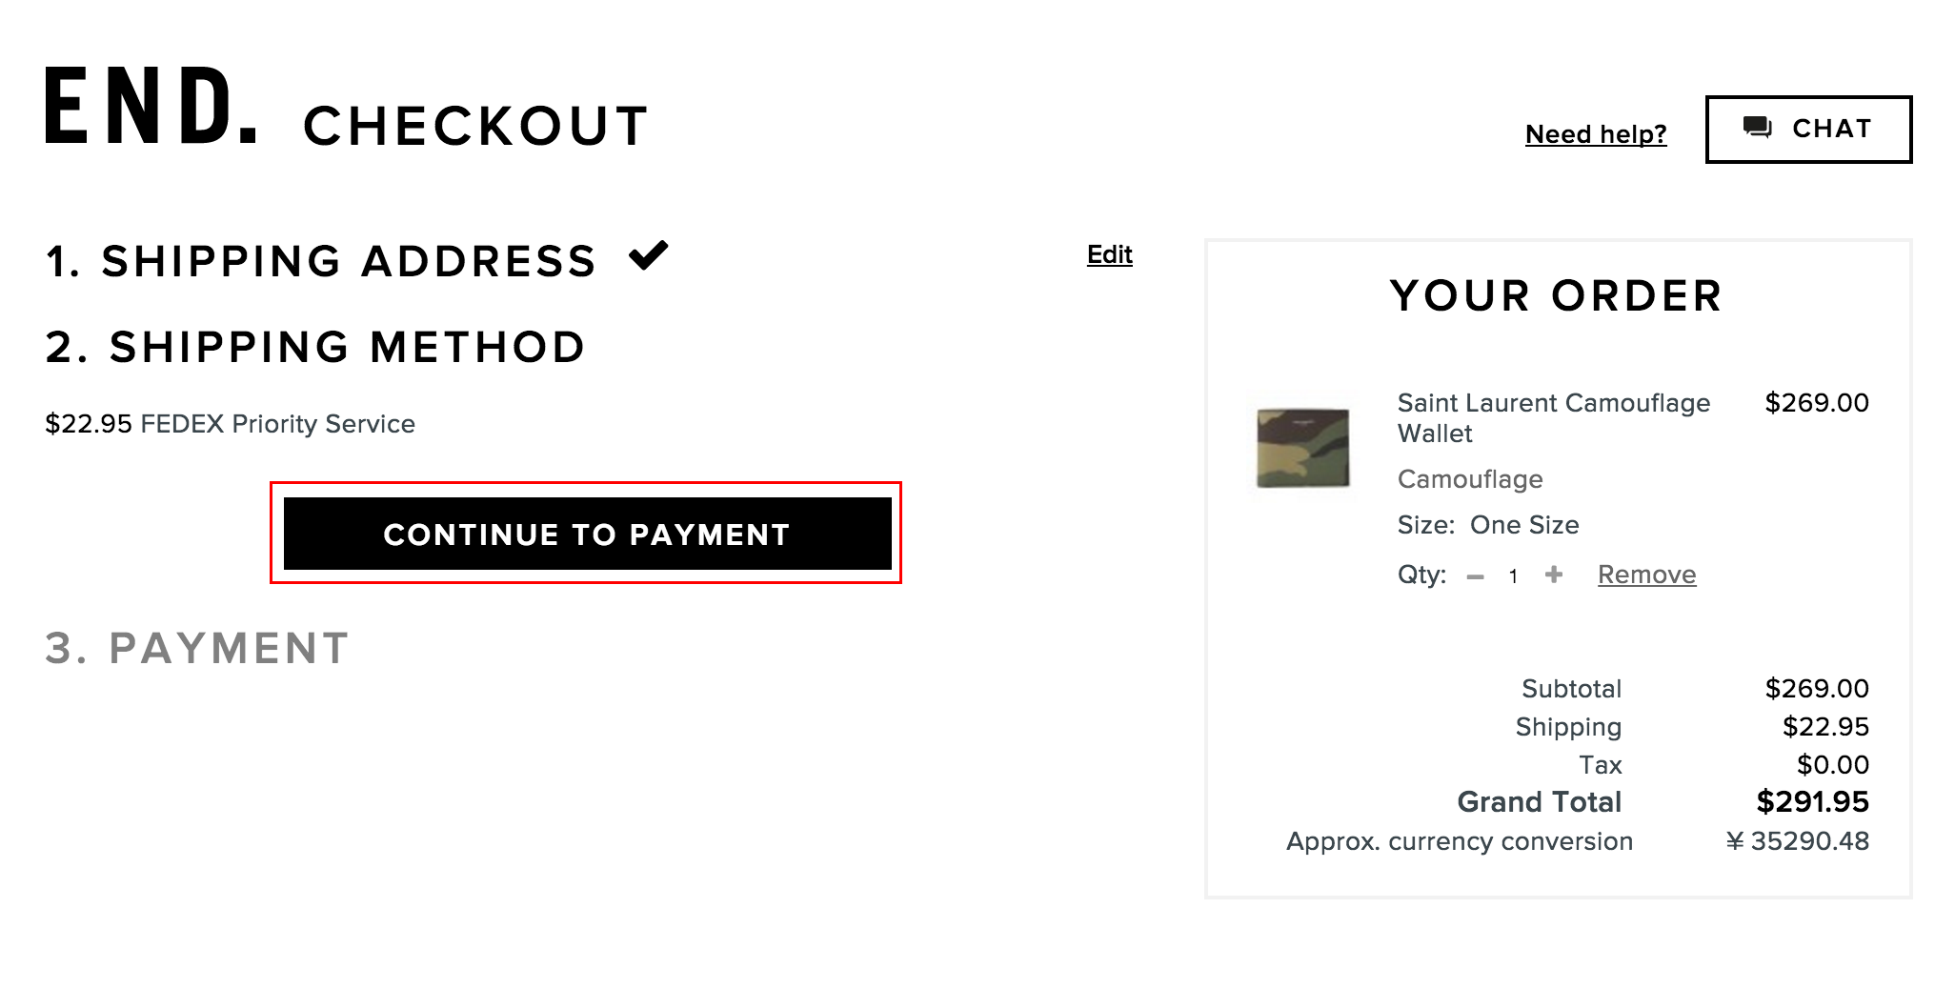
Task: Edit the shipping address
Action: pos(1109,254)
